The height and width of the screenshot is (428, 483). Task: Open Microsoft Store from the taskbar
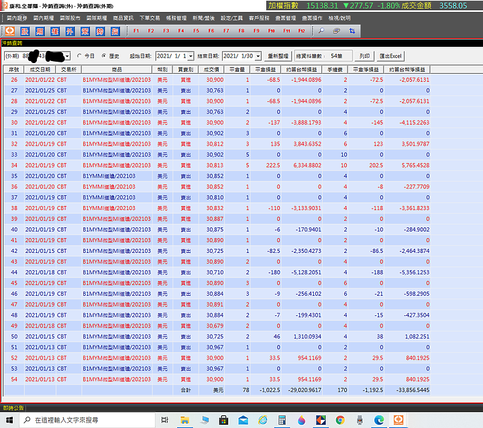click(x=223, y=420)
